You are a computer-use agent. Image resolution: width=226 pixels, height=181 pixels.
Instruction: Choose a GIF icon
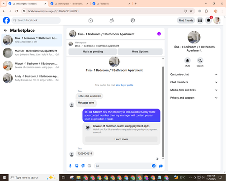tap(89, 166)
